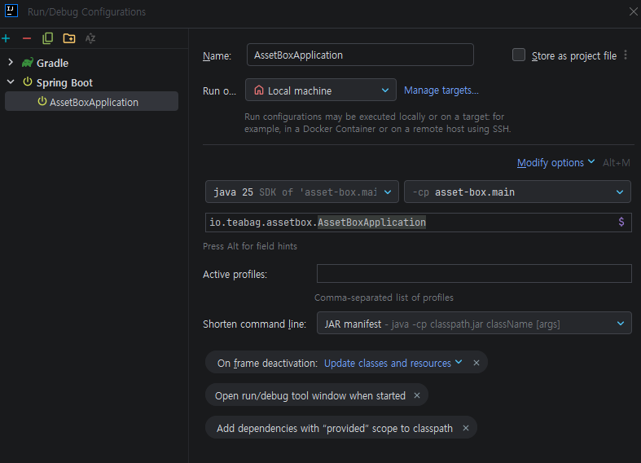Image resolution: width=641 pixels, height=463 pixels.
Task: Open the -cp asset-box.main classpath dropdown
Action: pos(517,192)
